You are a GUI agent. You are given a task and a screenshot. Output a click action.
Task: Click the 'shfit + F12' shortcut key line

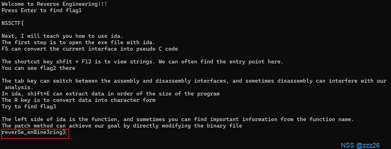142,62
